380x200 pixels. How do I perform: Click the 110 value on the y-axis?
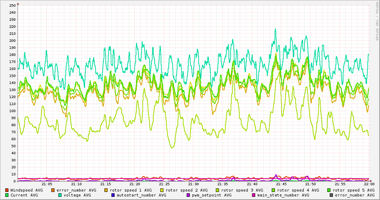(12, 104)
